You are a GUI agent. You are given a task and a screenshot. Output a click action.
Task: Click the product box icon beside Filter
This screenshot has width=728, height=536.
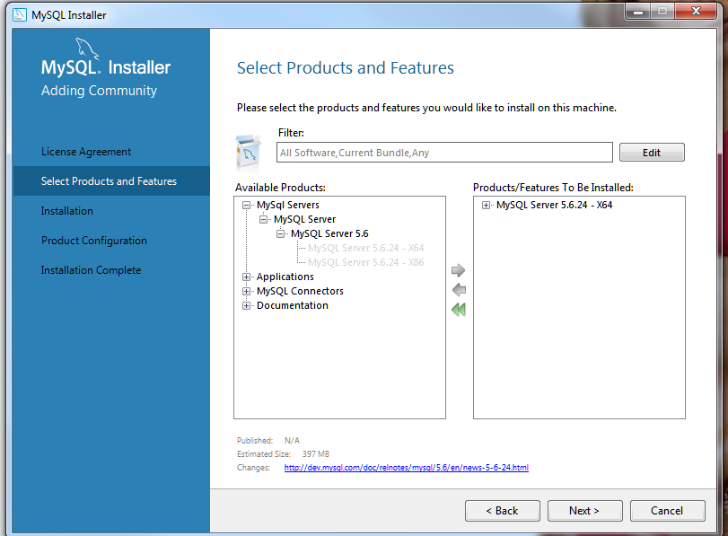click(x=249, y=152)
